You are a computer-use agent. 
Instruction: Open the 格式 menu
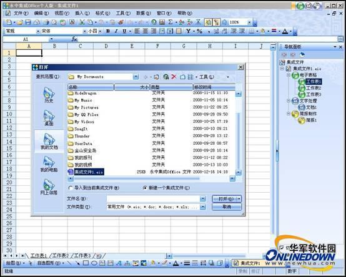click(x=102, y=13)
